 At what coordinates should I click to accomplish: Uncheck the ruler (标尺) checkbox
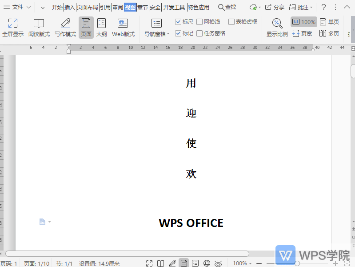coord(178,22)
